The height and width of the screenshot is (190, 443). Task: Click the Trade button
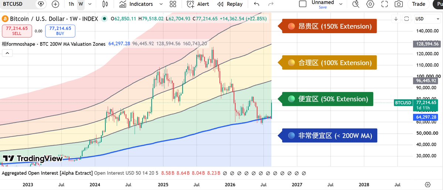pos(418,4)
